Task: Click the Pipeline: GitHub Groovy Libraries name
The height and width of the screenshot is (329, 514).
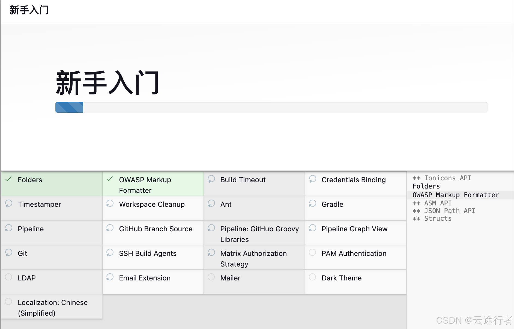Action: [x=259, y=234]
